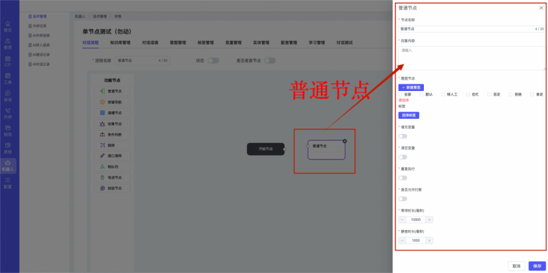
Task: Open the 配置 settings icon in sidebar
Action: 8,182
